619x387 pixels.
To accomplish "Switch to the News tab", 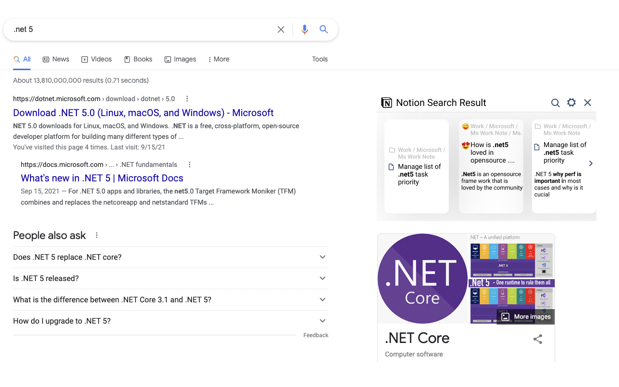I will coord(56,59).
